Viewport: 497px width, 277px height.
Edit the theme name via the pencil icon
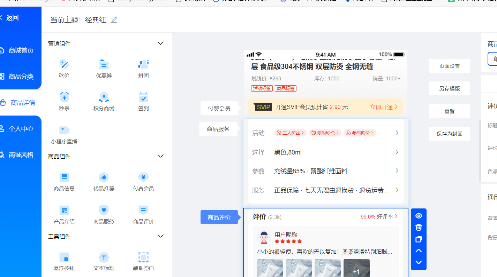114,20
